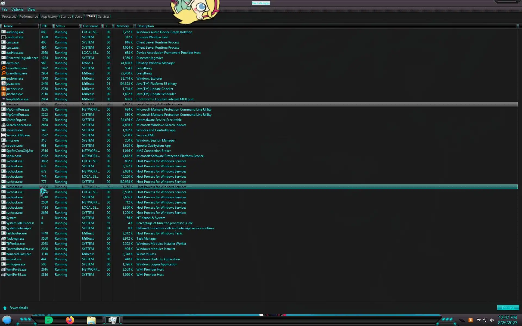Click the Java update tray icon
Screen dimensions: 522x326
tap(471, 320)
